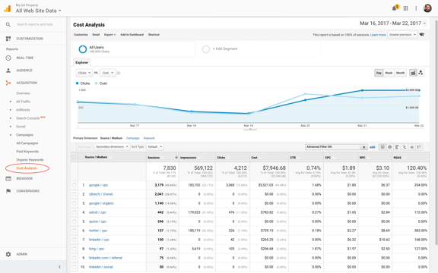Image resolution: width=438 pixels, height=273 pixels.
Task: Click the Mar 20 Cost data point
Action: (x=306, y=94)
